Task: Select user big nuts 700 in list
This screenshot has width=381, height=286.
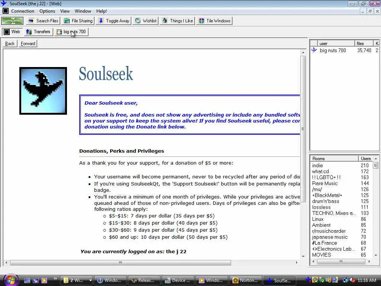Action: [x=344, y=50]
